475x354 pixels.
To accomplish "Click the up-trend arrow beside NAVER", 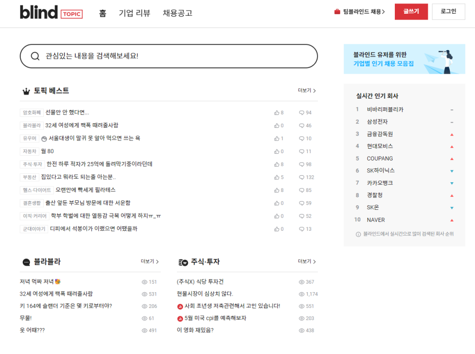I will point(452,220).
